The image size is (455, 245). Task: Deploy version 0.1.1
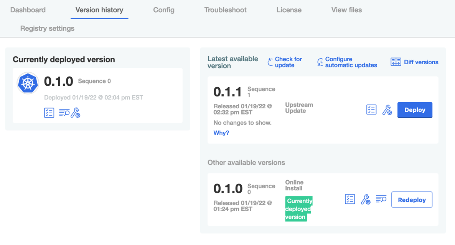pos(415,110)
